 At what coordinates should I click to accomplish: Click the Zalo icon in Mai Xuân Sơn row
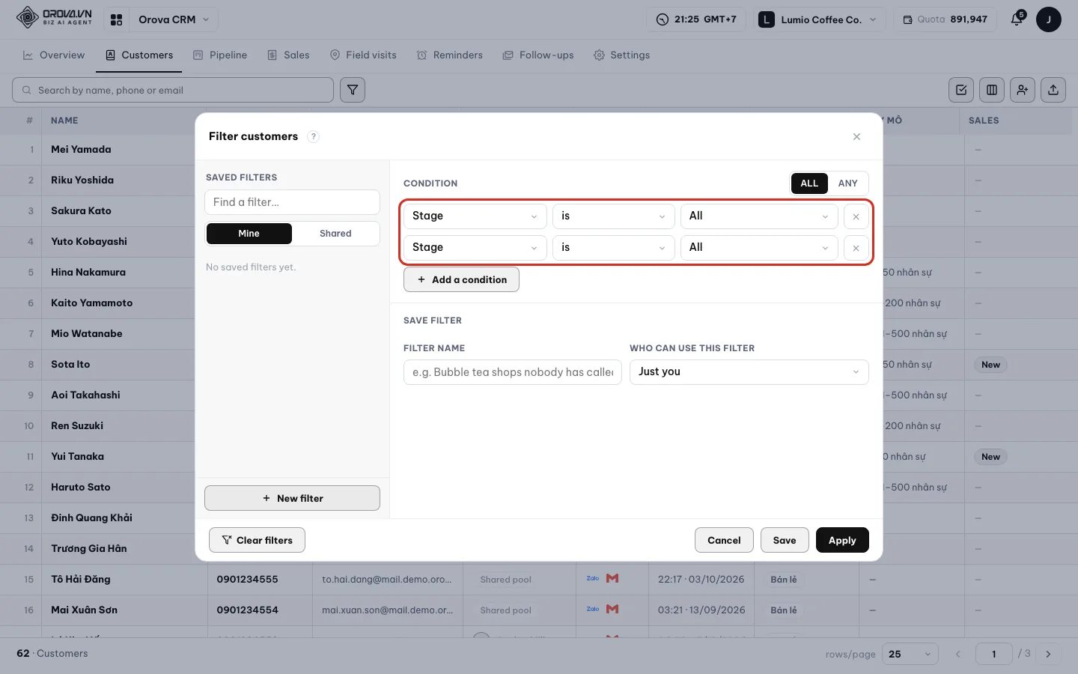point(593,609)
